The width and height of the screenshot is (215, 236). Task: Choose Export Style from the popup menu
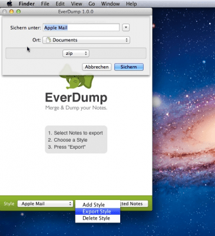98,211
